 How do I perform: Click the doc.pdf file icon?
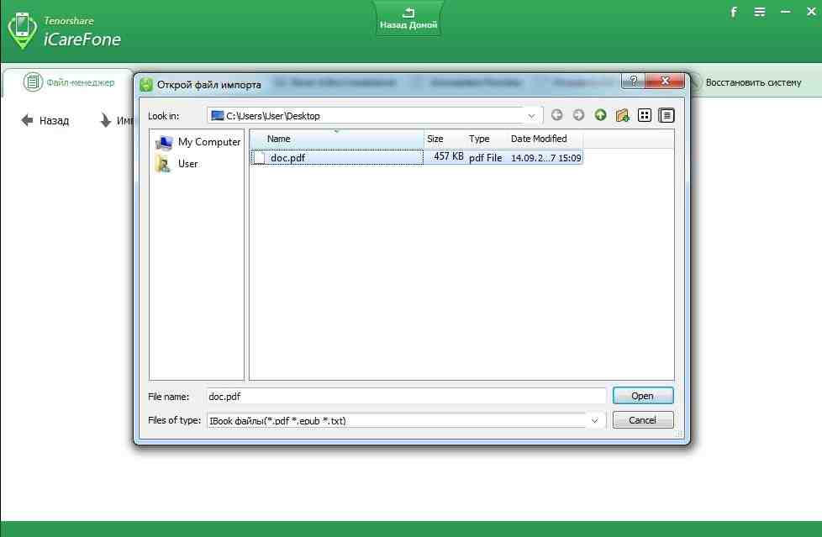(259, 157)
